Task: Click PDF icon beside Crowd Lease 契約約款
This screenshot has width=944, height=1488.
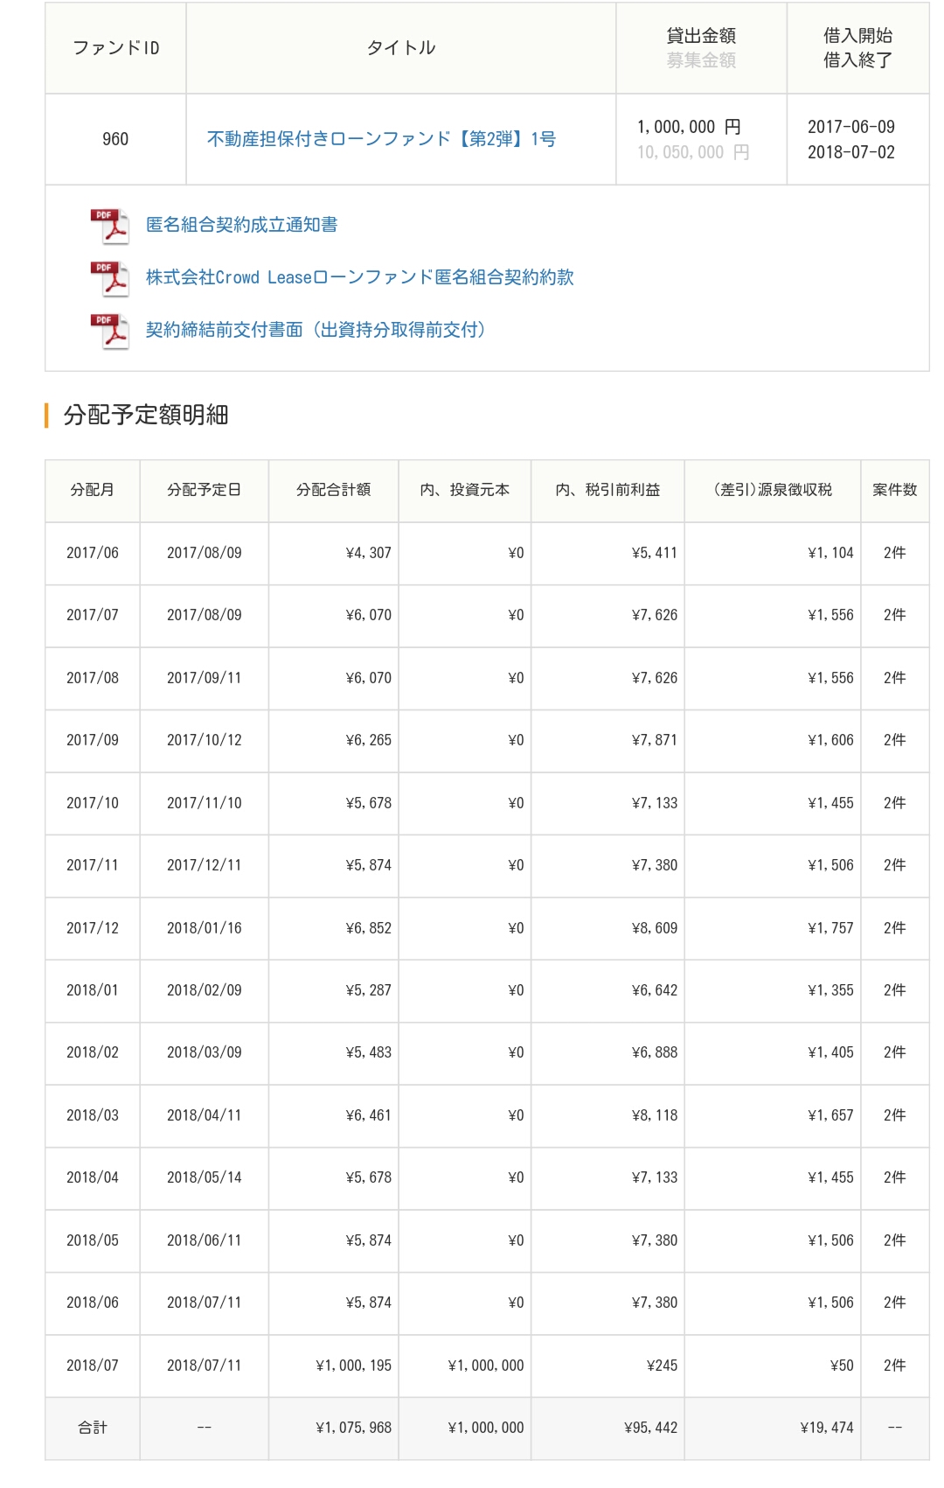Action: (x=109, y=278)
